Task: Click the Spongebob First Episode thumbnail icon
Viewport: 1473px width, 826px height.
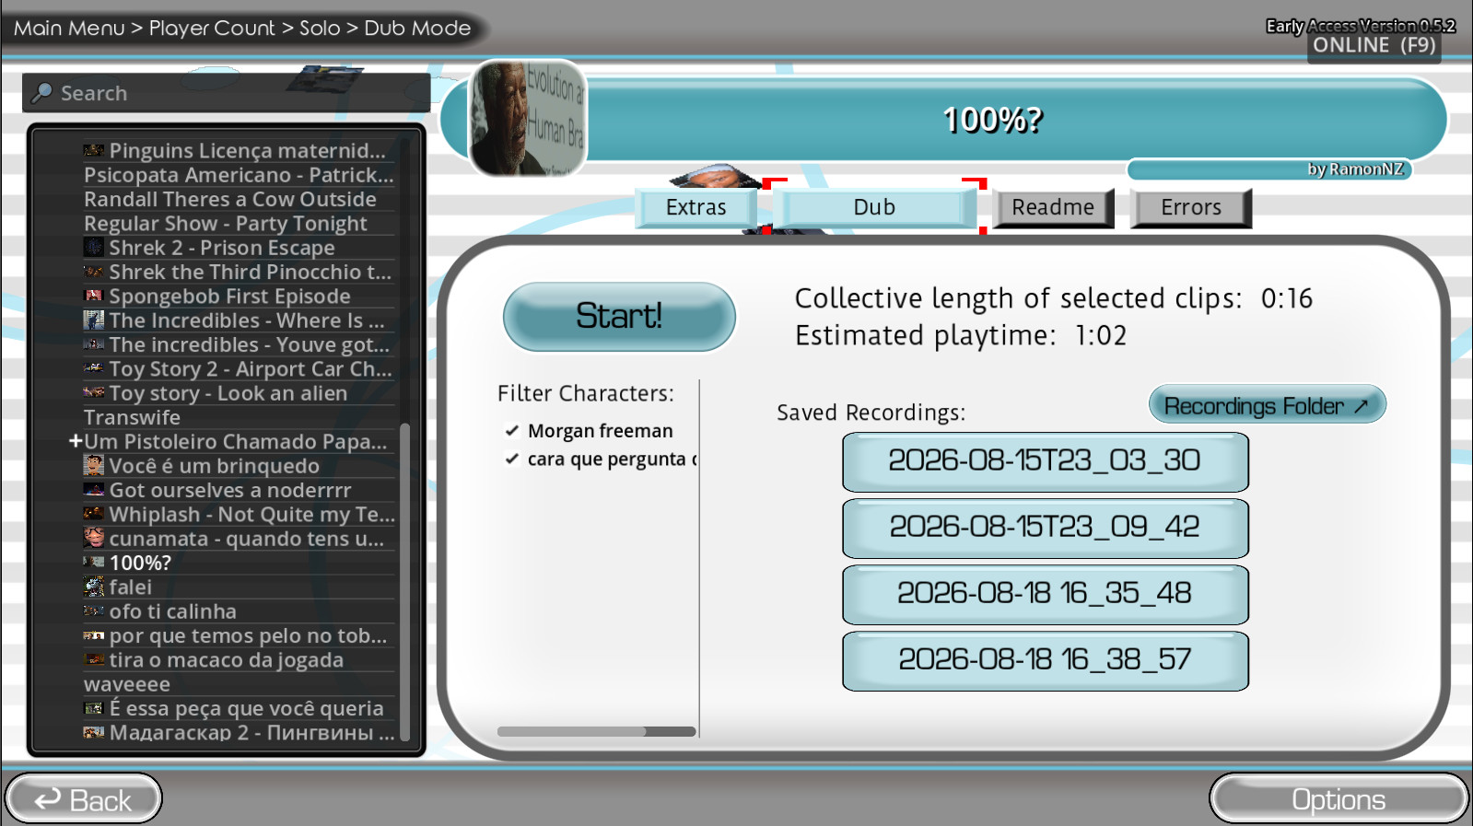Action: 93,297
